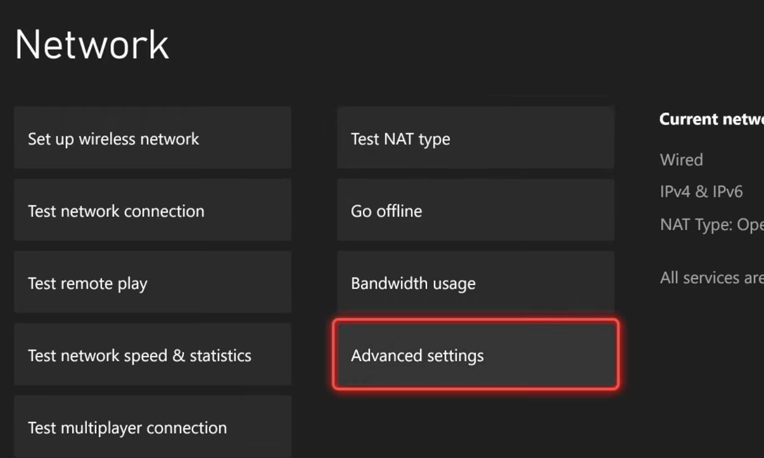This screenshot has width=764, height=458.
Task: Select Test network speed & statistics
Action: point(152,355)
